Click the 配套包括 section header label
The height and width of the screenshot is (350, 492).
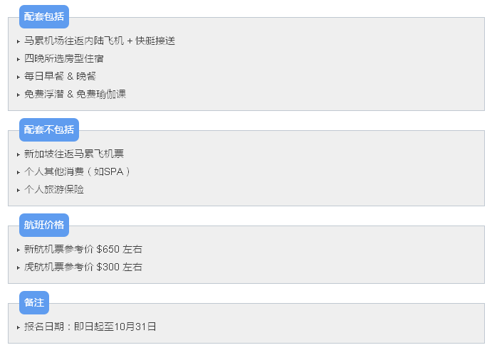43,16
